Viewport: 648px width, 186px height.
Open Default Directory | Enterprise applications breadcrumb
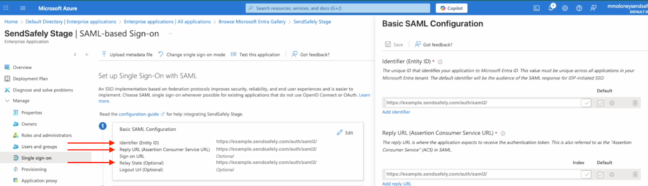click(x=71, y=22)
